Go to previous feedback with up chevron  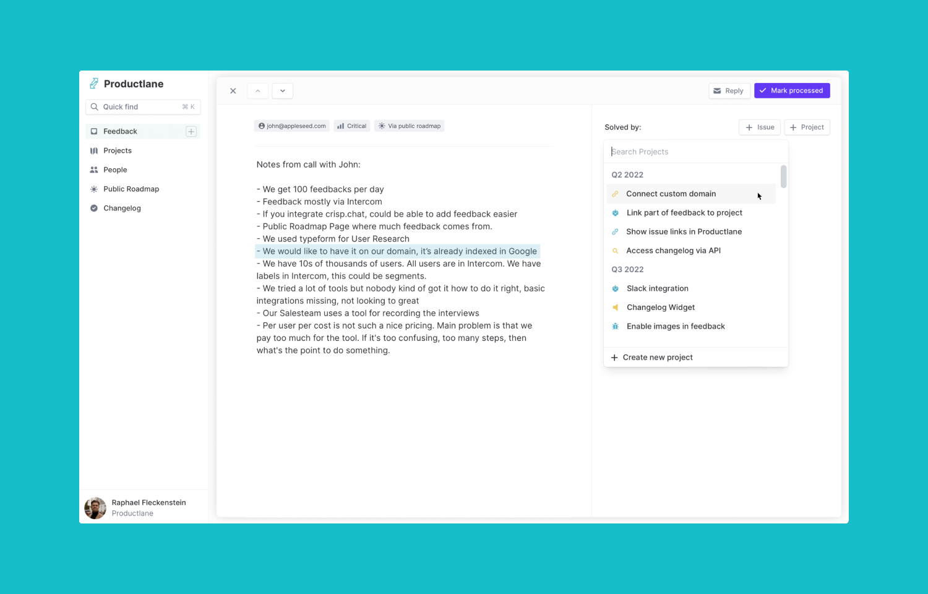[x=258, y=91]
